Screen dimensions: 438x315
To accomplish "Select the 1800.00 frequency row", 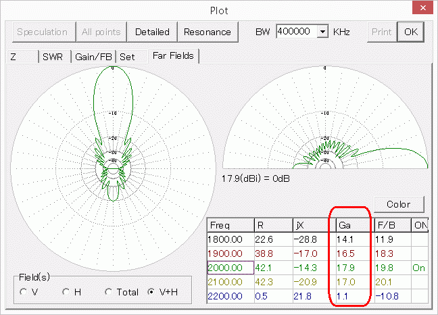I will click(230, 238).
